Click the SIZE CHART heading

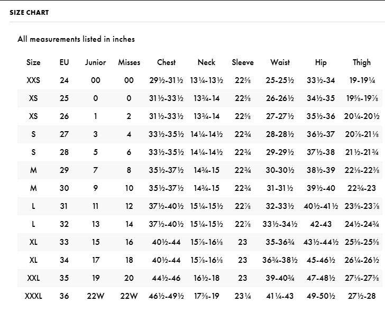(x=29, y=12)
